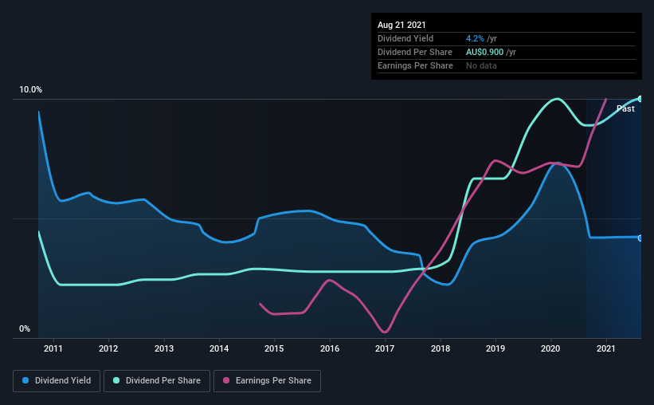Click the 2014 x-axis year label
This screenshot has height=405, width=654.
point(219,348)
